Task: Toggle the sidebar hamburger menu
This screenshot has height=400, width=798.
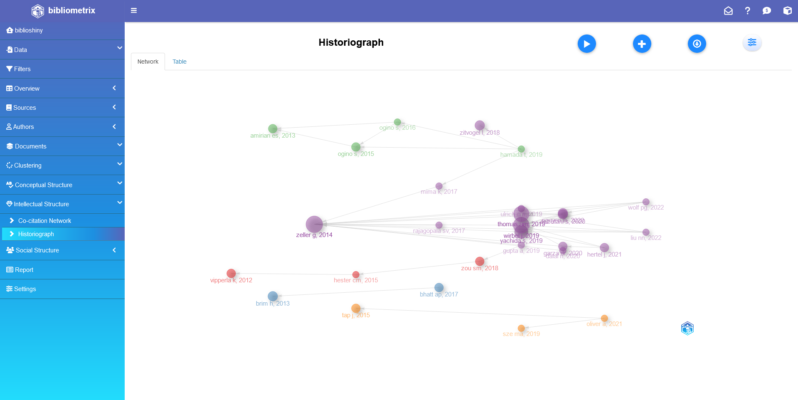Action: [x=134, y=11]
